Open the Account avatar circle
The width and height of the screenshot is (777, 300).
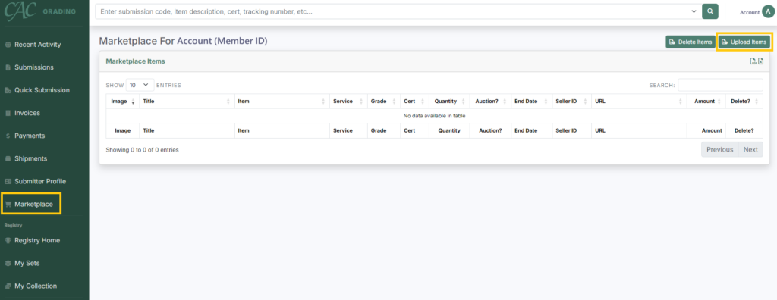pos(768,12)
